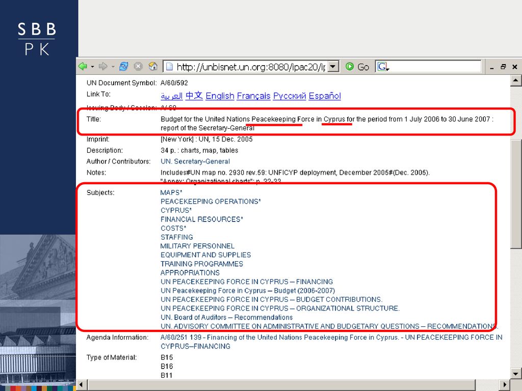This screenshot has width=522, height=391.
Task: Open the Français version link
Action: 254,96
